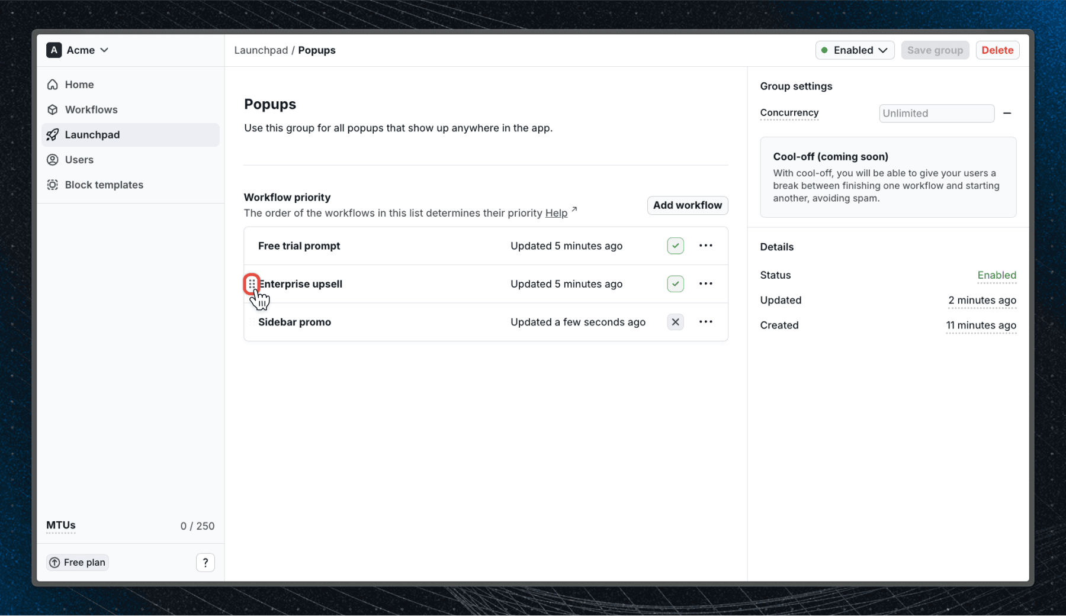Screen dimensions: 1066x616
Task: Click the Concurrency Unlimited input field
Action: click(x=936, y=113)
